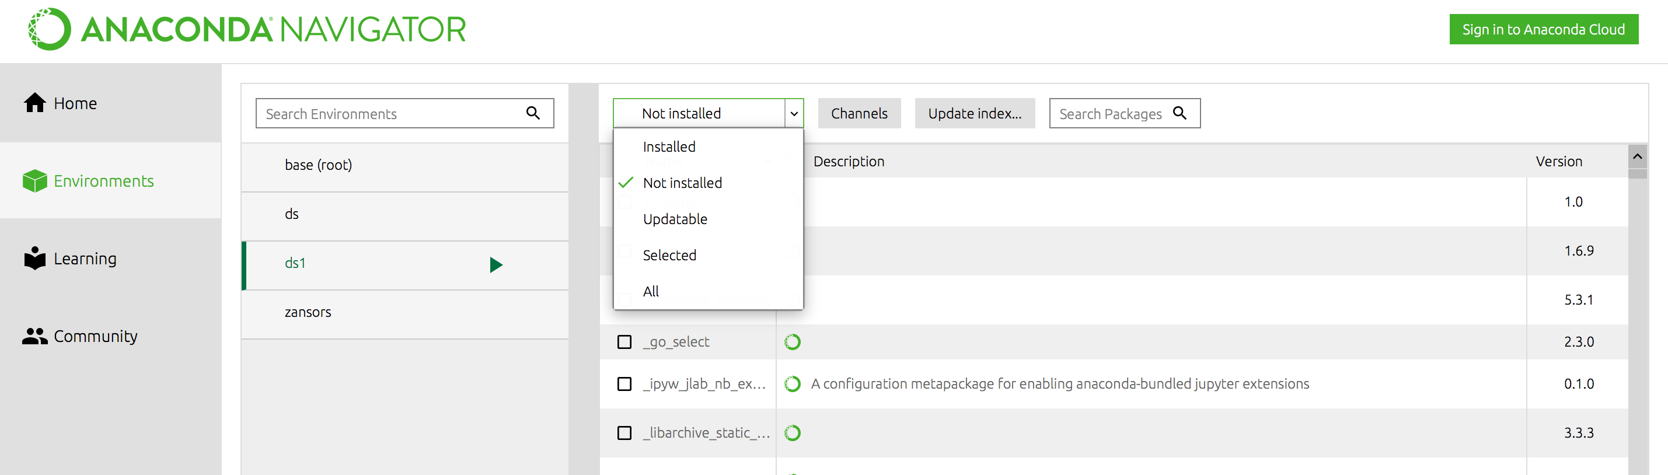Click the green Environments cube icon
Image resolution: width=1668 pixels, height=475 pixels.
[35, 181]
